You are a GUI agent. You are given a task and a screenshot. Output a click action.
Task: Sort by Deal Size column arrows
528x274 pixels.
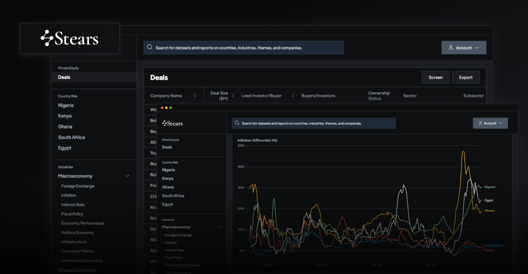[233, 96]
